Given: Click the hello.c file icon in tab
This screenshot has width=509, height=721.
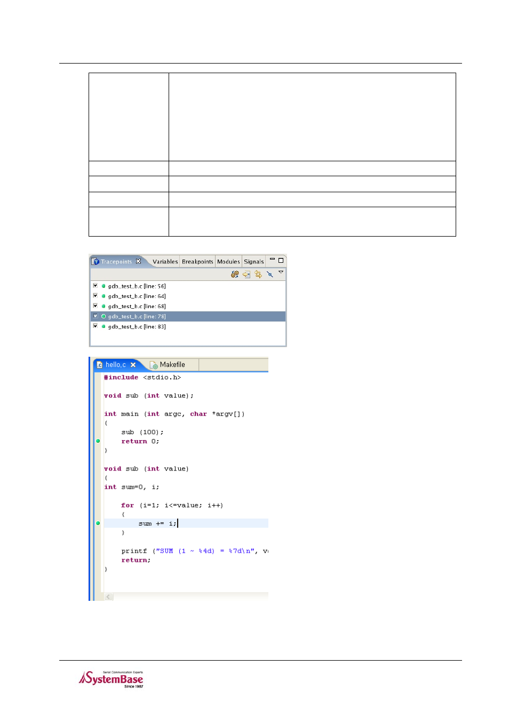Looking at the screenshot, I should (100, 365).
